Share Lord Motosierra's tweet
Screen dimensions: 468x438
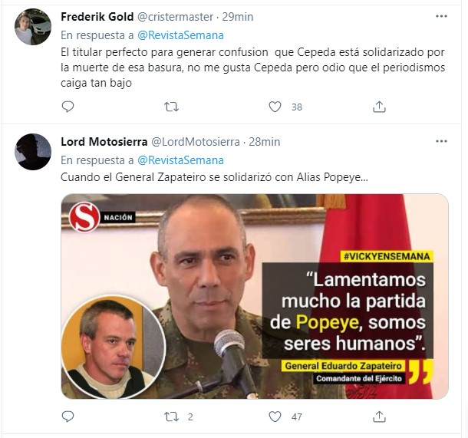click(x=379, y=417)
